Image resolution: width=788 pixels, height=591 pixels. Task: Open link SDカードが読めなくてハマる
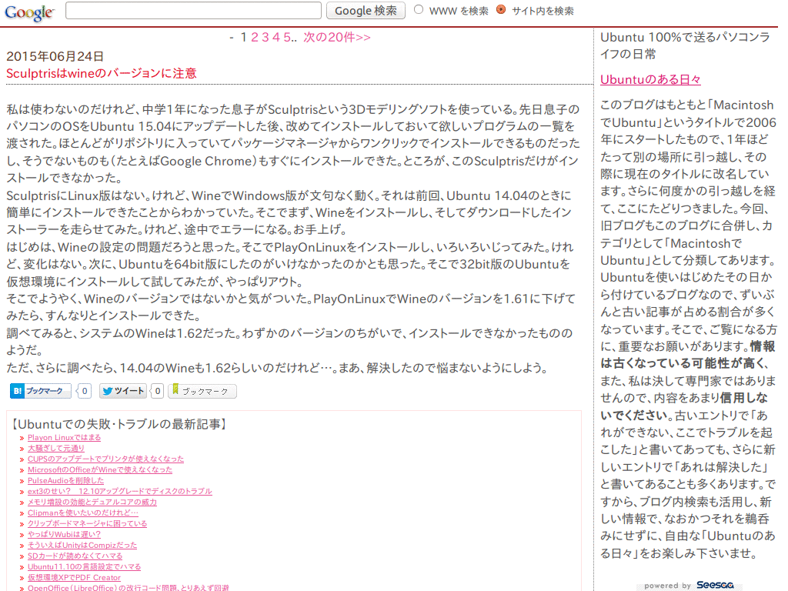point(75,556)
